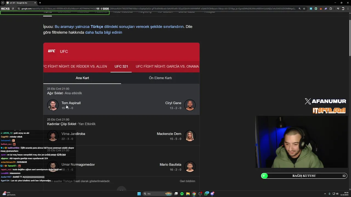This screenshot has width=351, height=197.
Task: Select the UFC 321 event tab
Action: [121, 66]
